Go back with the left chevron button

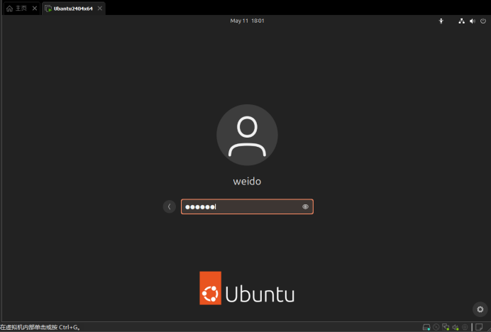[x=170, y=206]
